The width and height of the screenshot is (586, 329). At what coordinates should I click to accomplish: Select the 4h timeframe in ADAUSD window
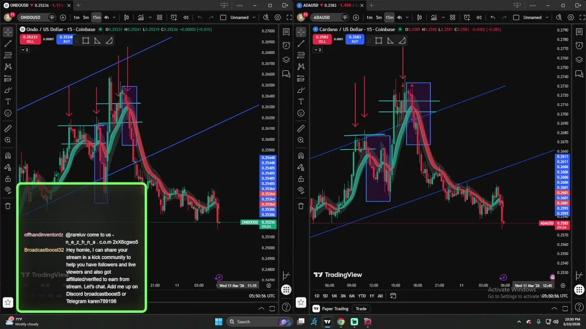click(399, 17)
